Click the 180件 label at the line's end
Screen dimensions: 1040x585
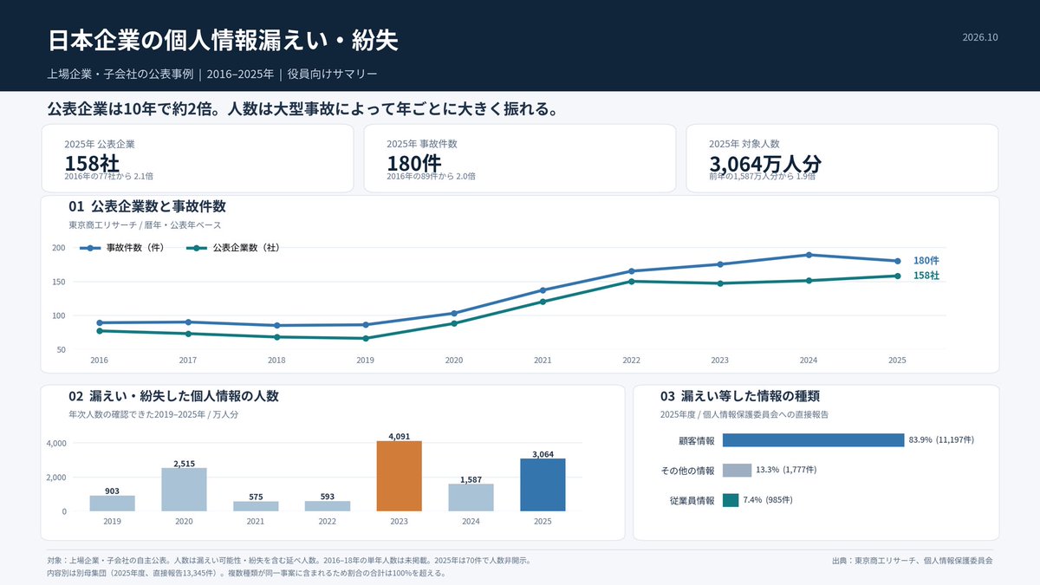pos(926,260)
